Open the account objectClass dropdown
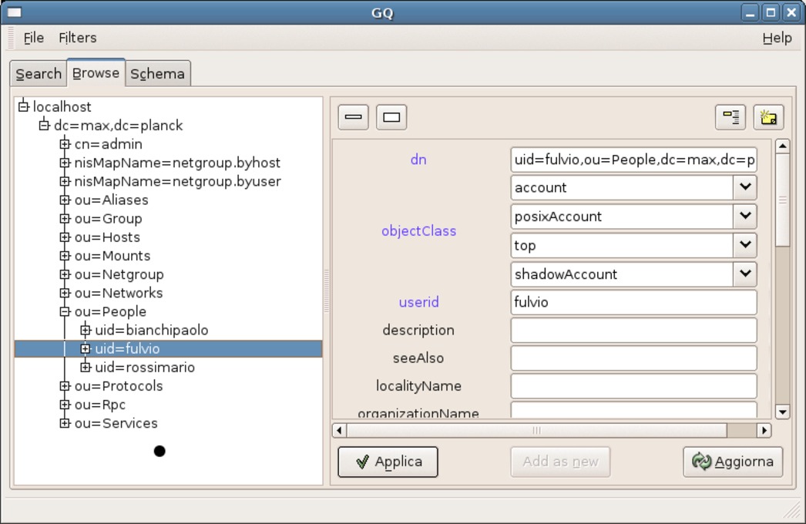806x524 pixels. [745, 187]
